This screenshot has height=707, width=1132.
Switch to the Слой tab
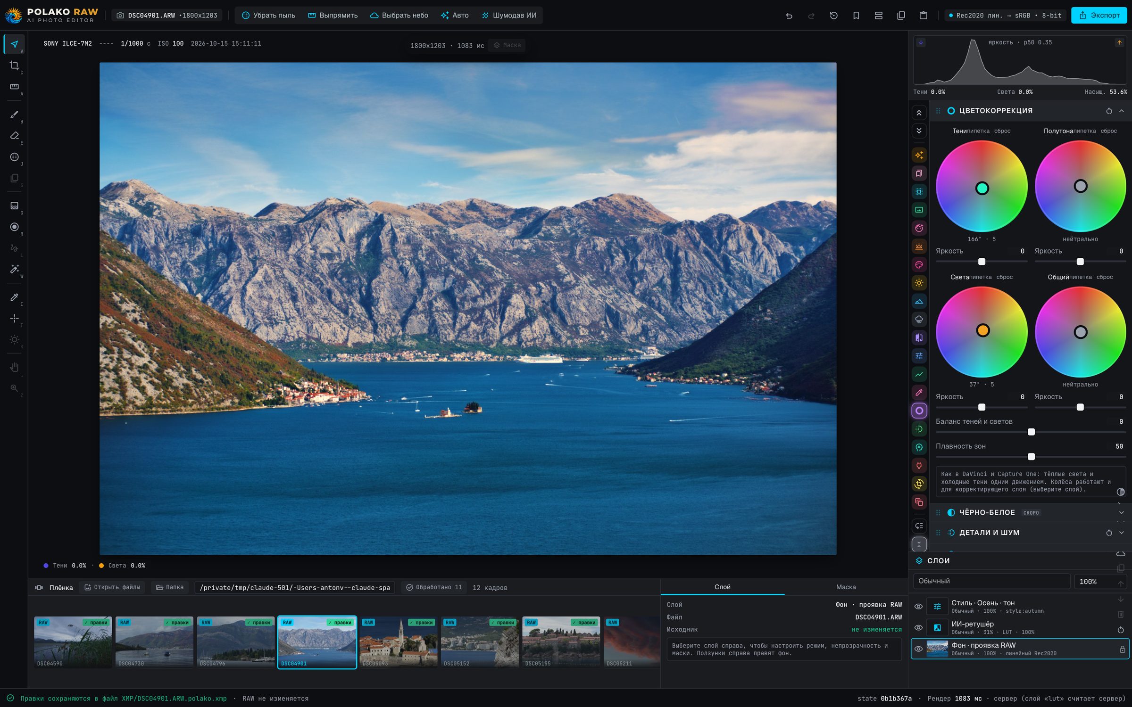722,587
